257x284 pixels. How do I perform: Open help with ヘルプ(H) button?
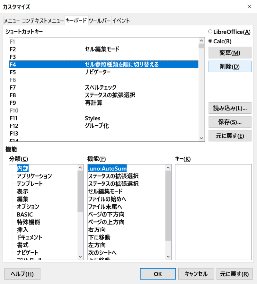[22, 274]
